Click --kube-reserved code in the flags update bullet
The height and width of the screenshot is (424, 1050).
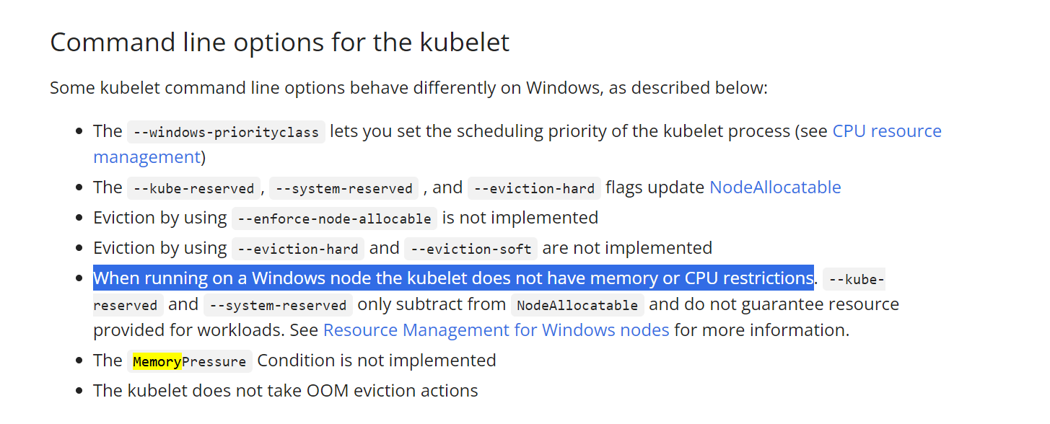[x=193, y=188]
